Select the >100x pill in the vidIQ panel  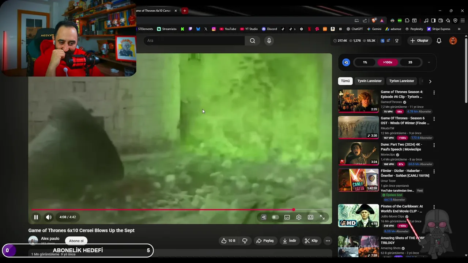point(388,62)
